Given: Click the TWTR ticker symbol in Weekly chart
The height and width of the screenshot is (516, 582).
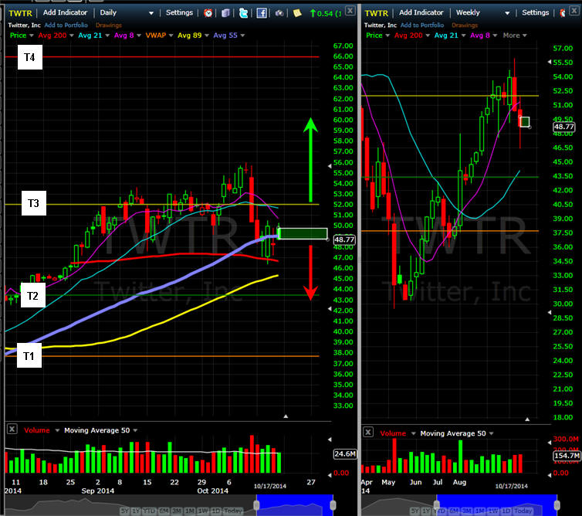Looking at the screenshot, I should tap(377, 13).
